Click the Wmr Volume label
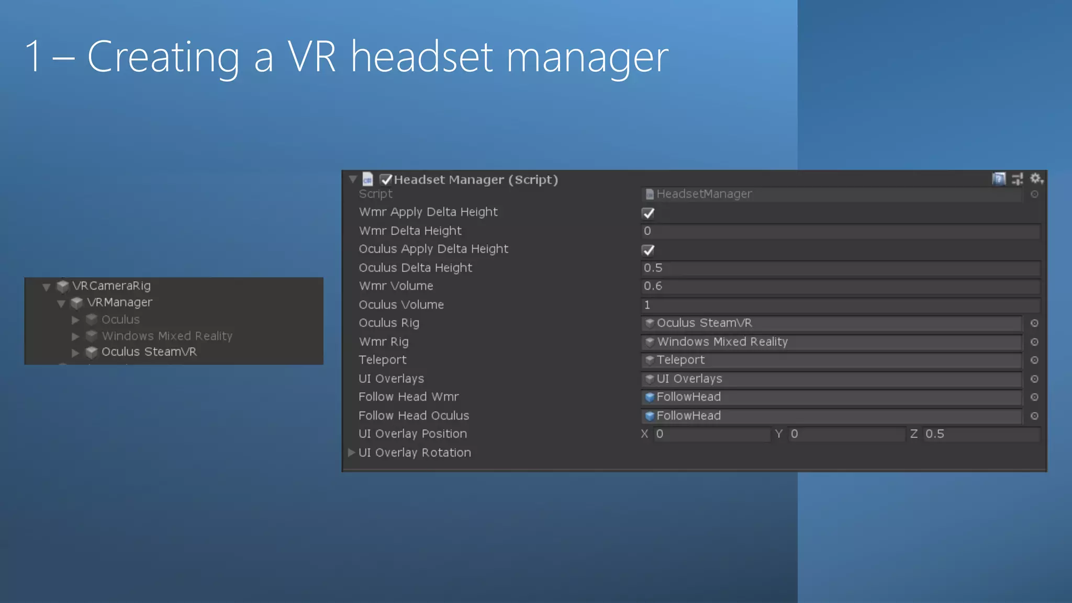 tap(396, 286)
